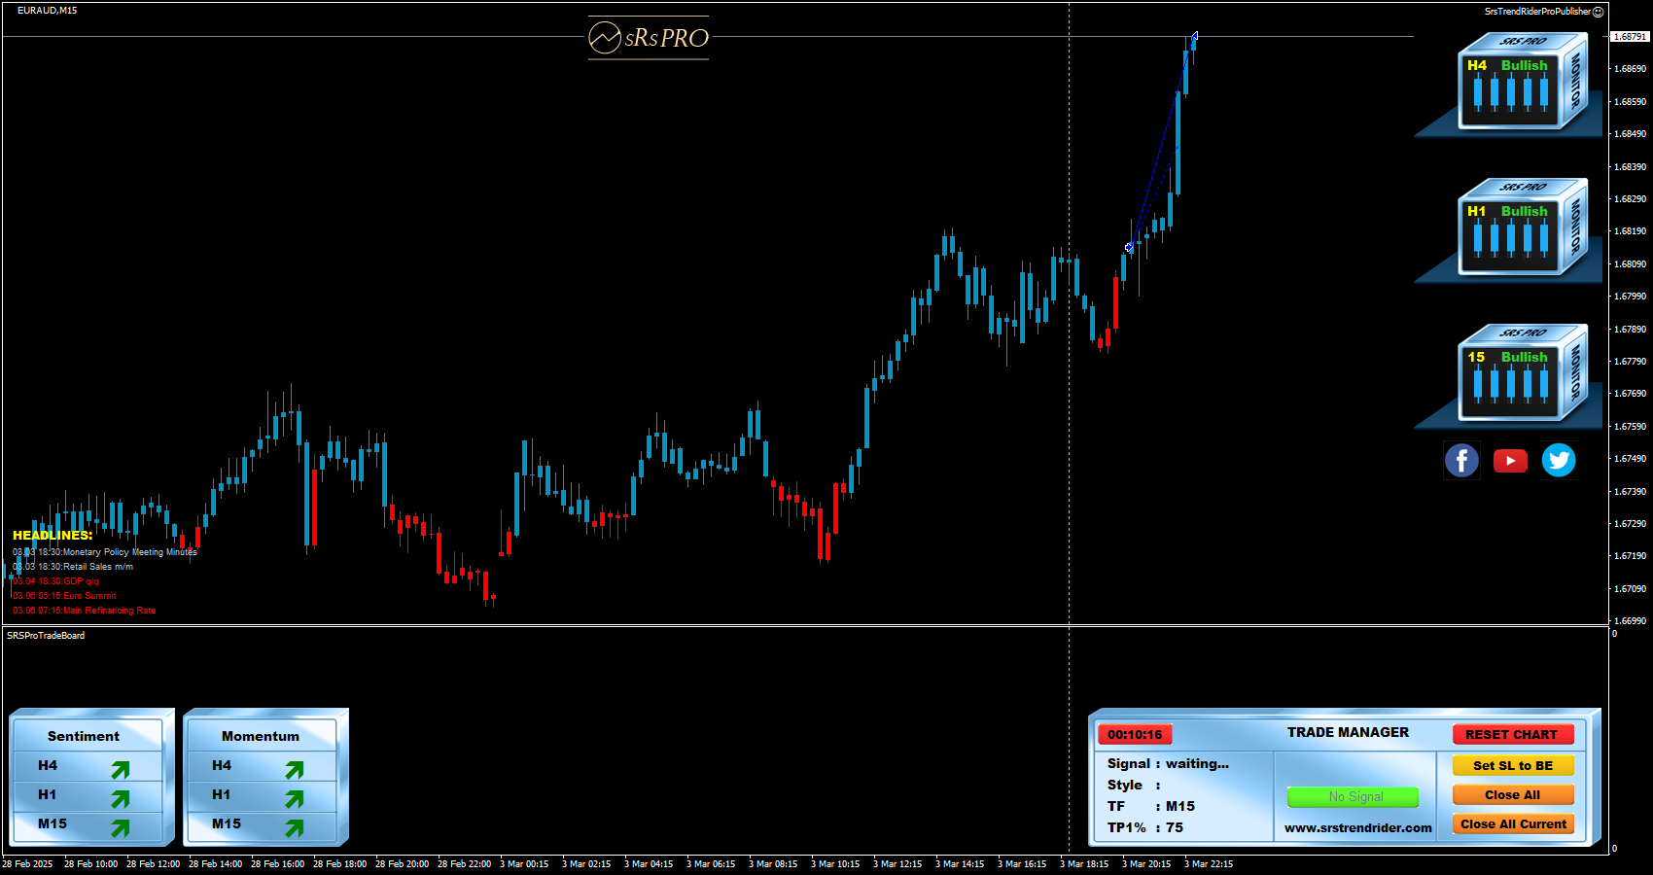1653x875 pixels.
Task: Click the SrsTrendRiderProPublisher expert label
Action: tap(1537, 12)
